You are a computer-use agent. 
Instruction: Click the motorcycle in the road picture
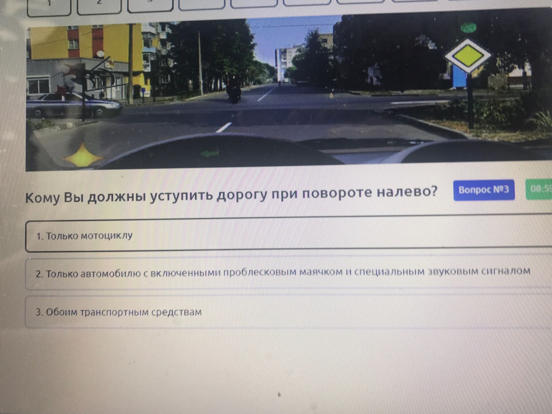pos(234,89)
